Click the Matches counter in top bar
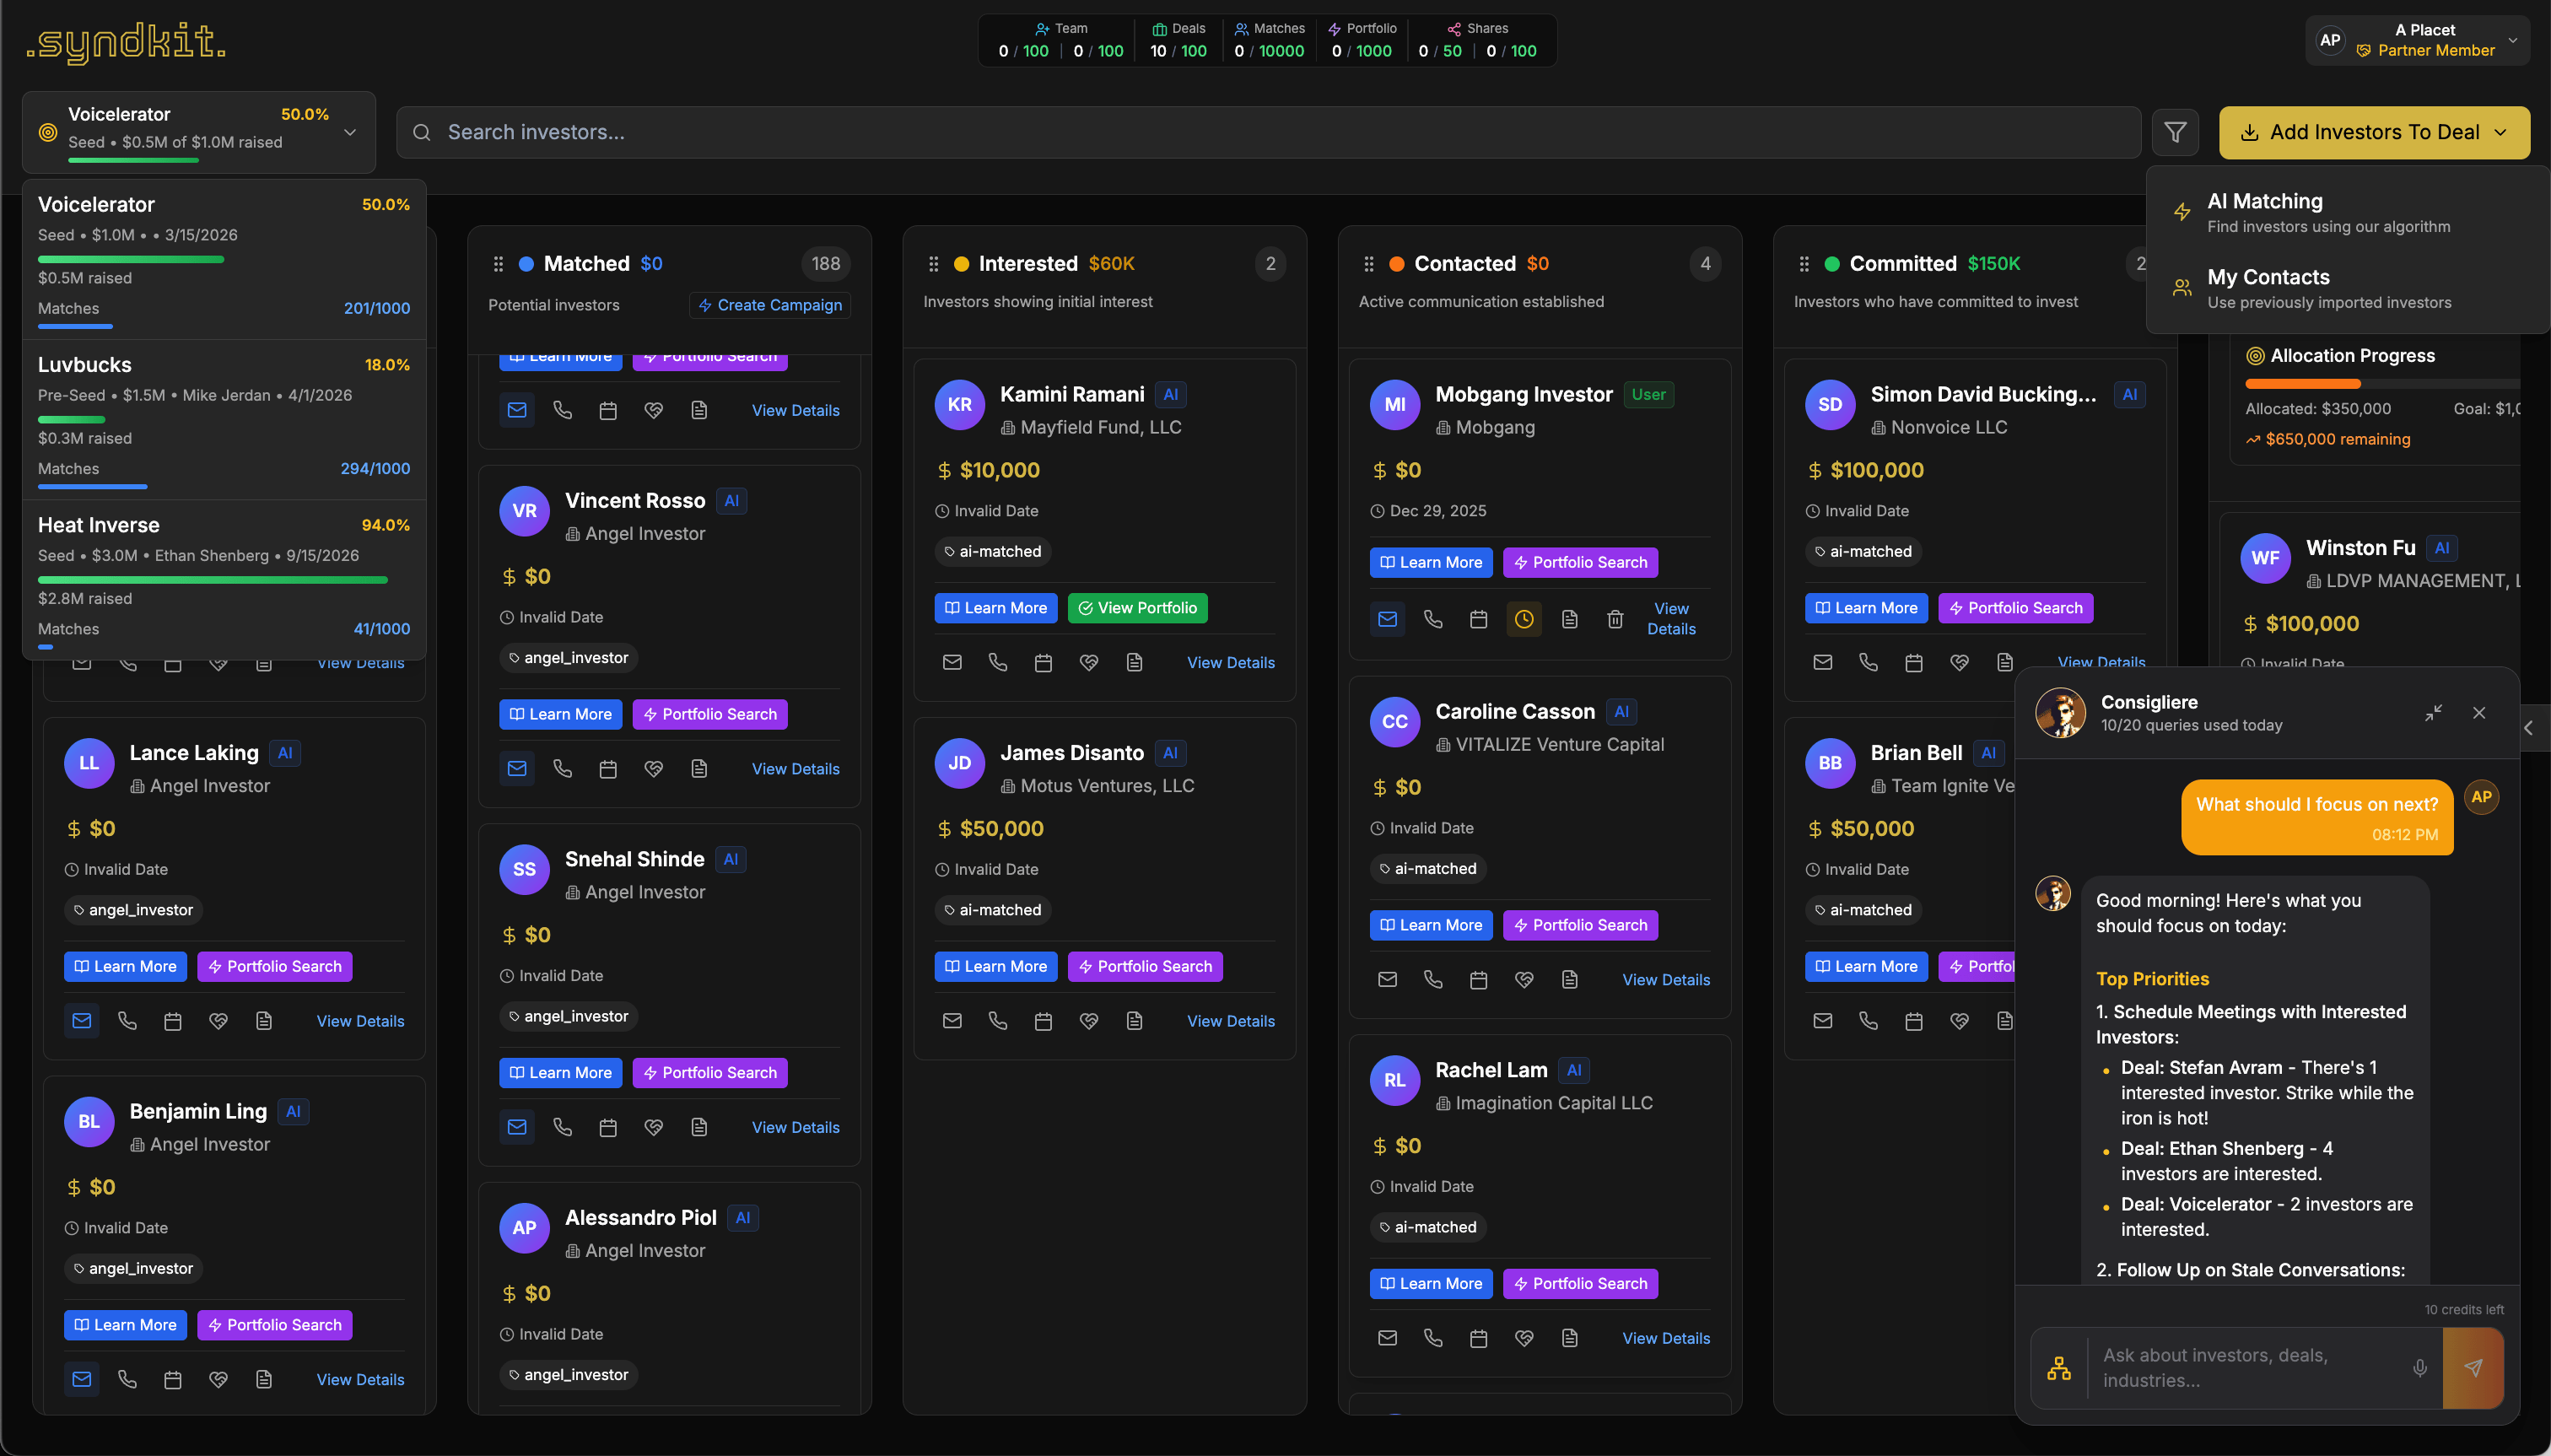Image resolution: width=2551 pixels, height=1456 pixels. pos(1269,40)
